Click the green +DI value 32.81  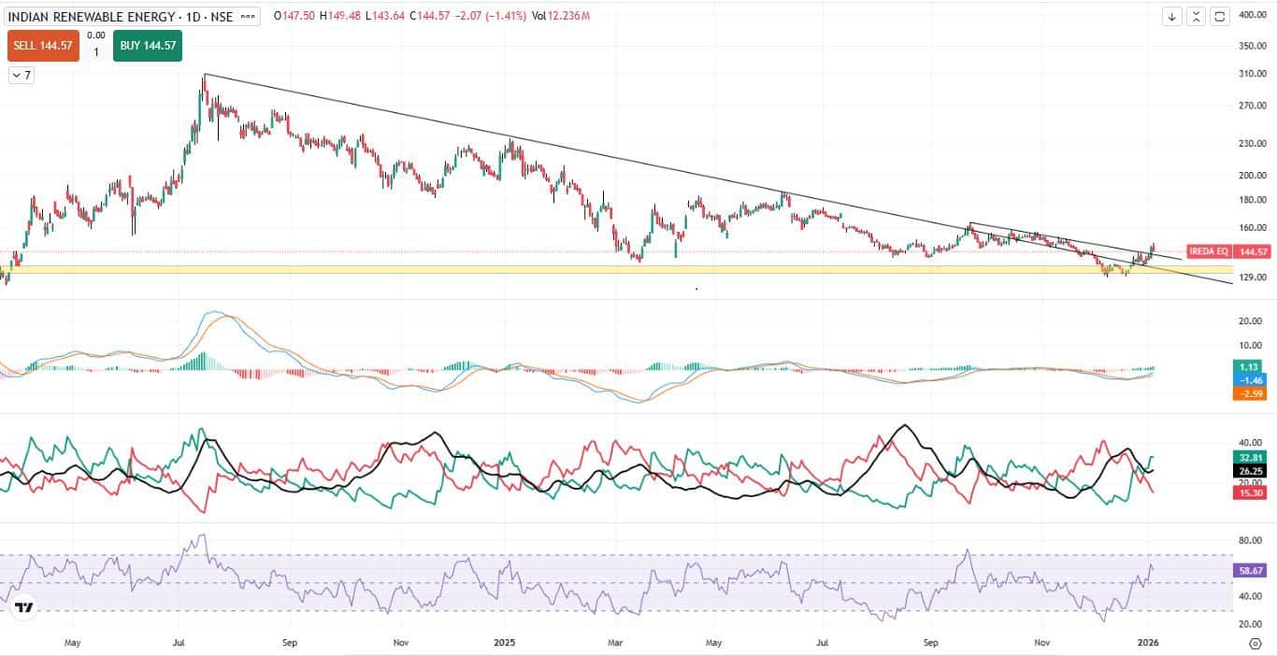[x=1250, y=458]
